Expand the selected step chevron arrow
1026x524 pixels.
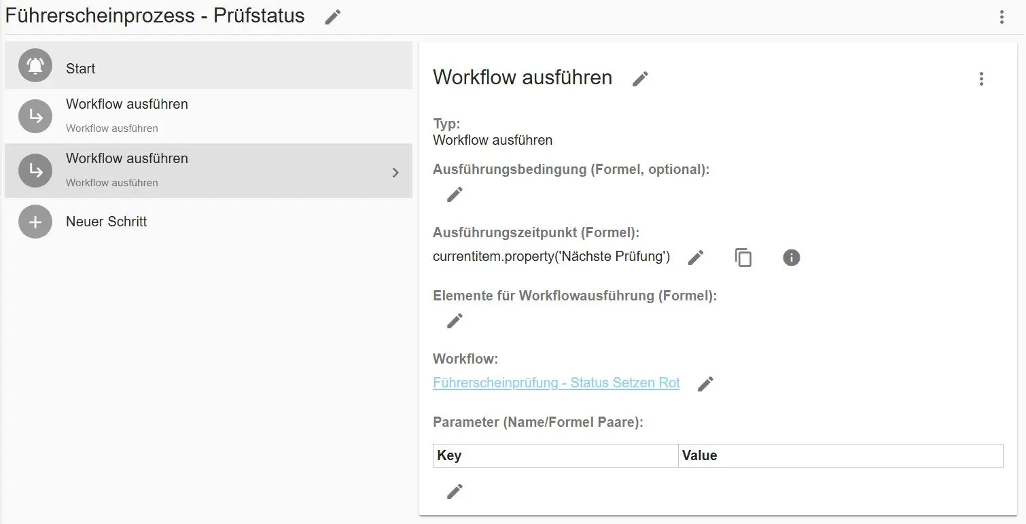(395, 173)
